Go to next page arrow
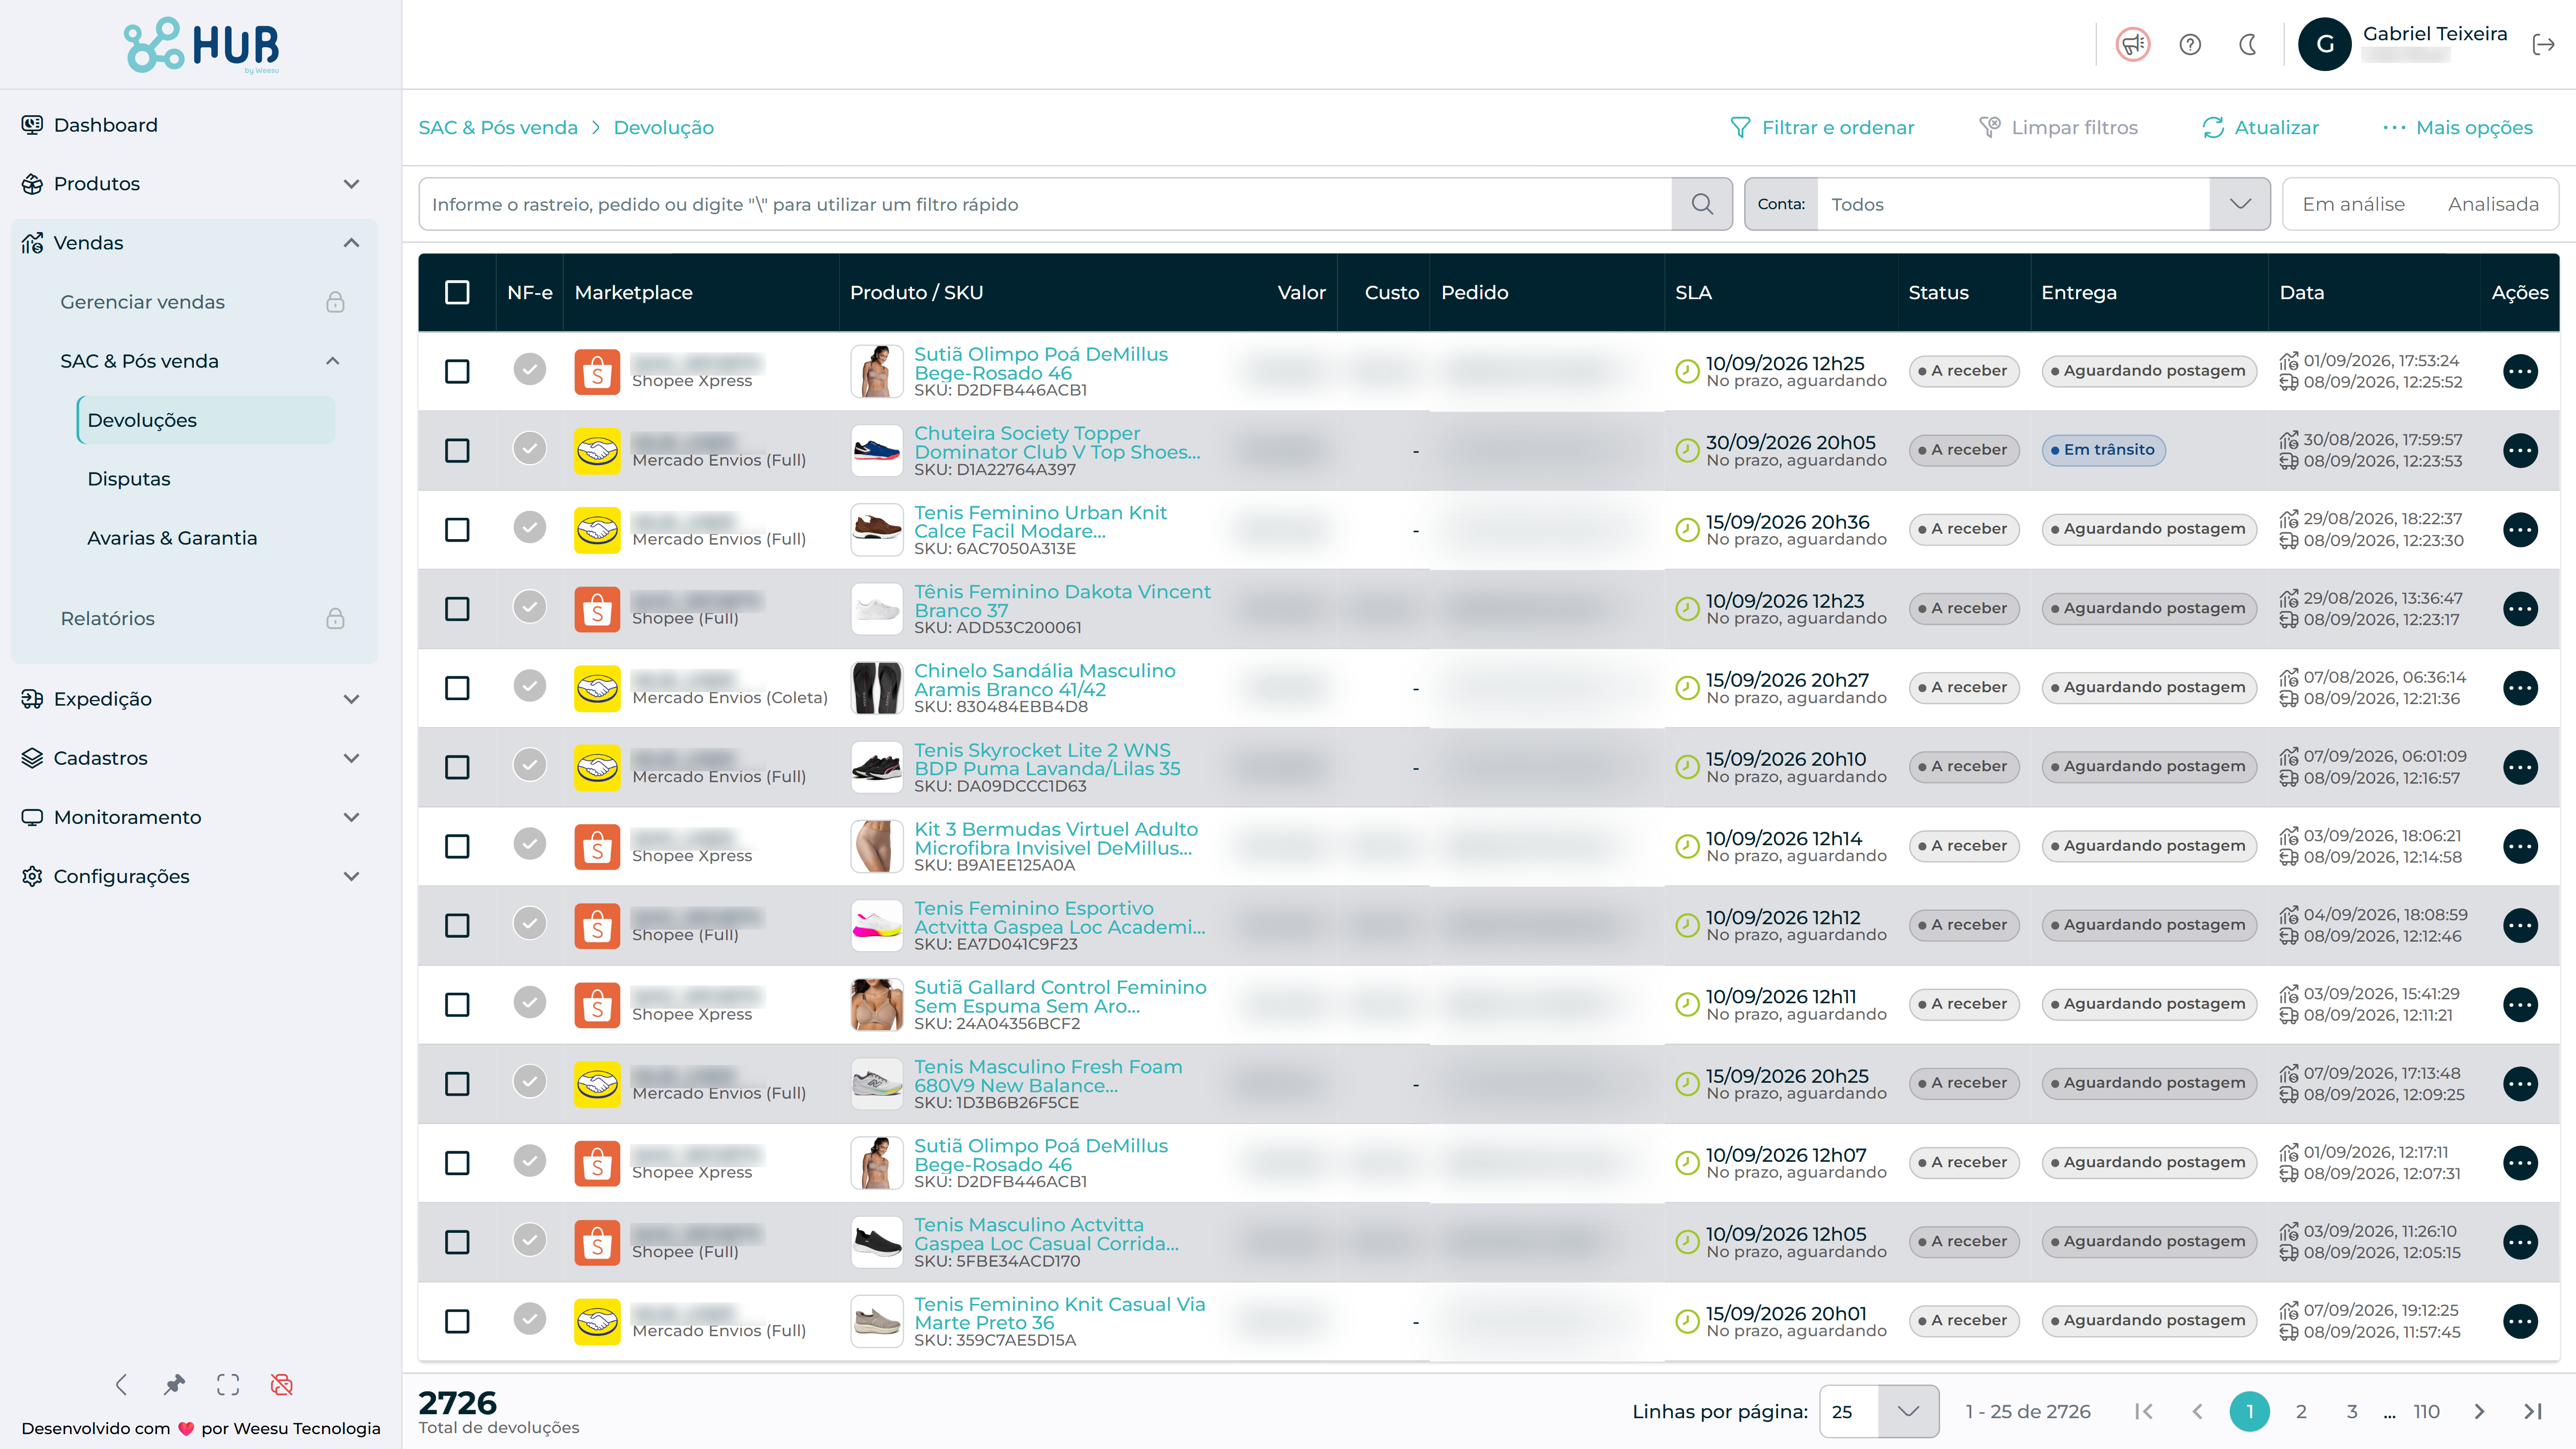 [2479, 1411]
